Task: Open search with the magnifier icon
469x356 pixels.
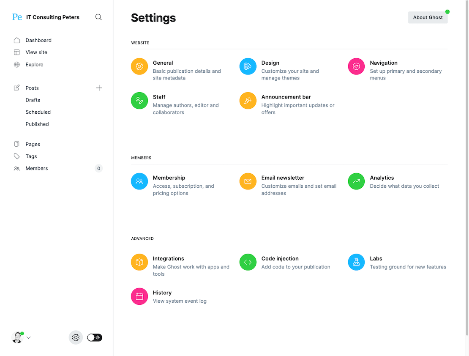Action: [98, 17]
